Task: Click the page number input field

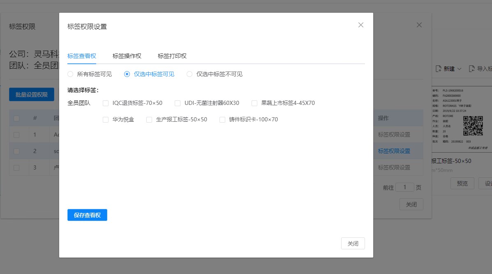Action: [405, 187]
